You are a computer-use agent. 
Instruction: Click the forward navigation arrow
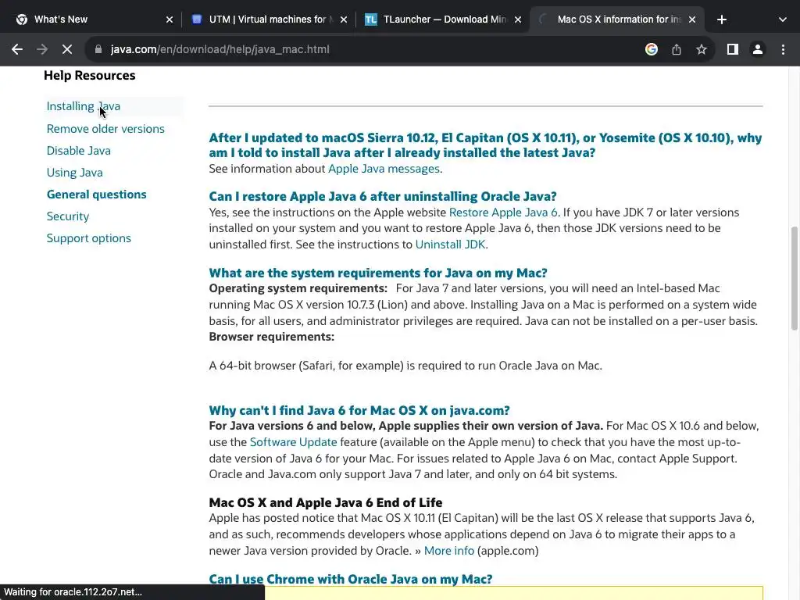click(x=42, y=49)
